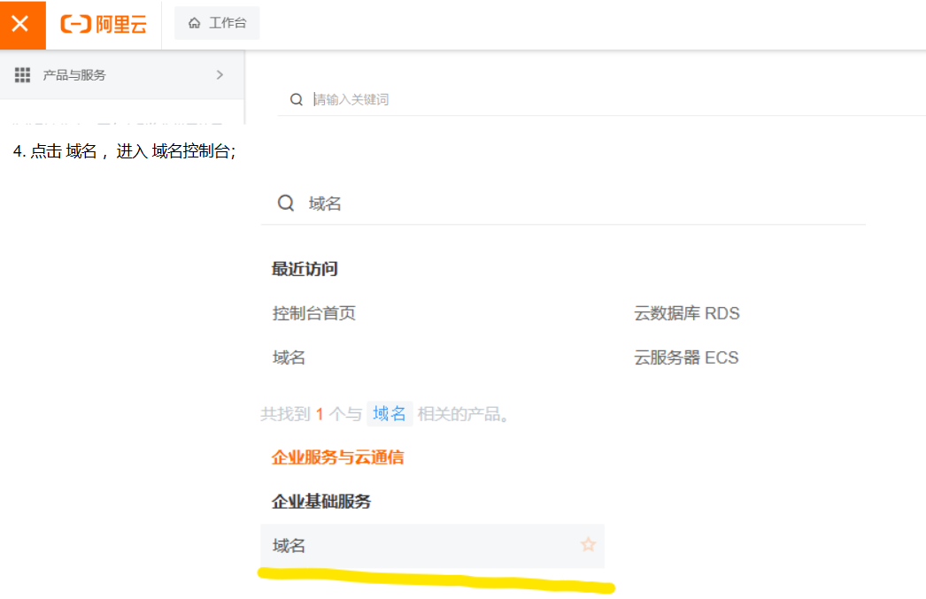The image size is (926, 599).
Task: Click the Aliyun (阿里云) logo
Action: coord(104,24)
